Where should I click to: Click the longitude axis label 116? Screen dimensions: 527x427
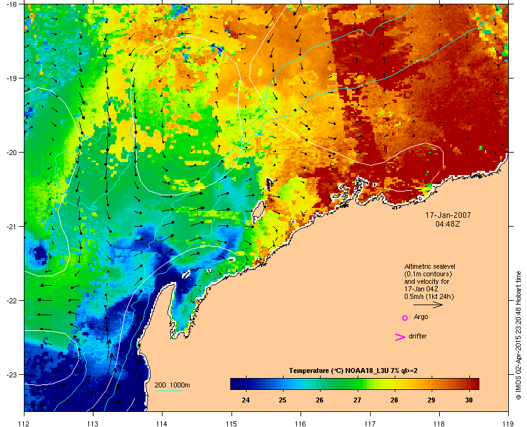pos(301,423)
